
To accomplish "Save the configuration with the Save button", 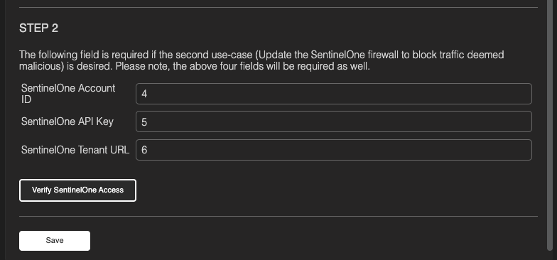I will (x=55, y=241).
